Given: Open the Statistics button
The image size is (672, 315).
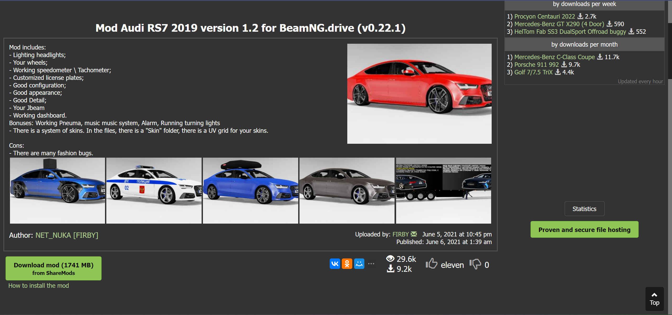Looking at the screenshot, I should click(x=584, y=209).
